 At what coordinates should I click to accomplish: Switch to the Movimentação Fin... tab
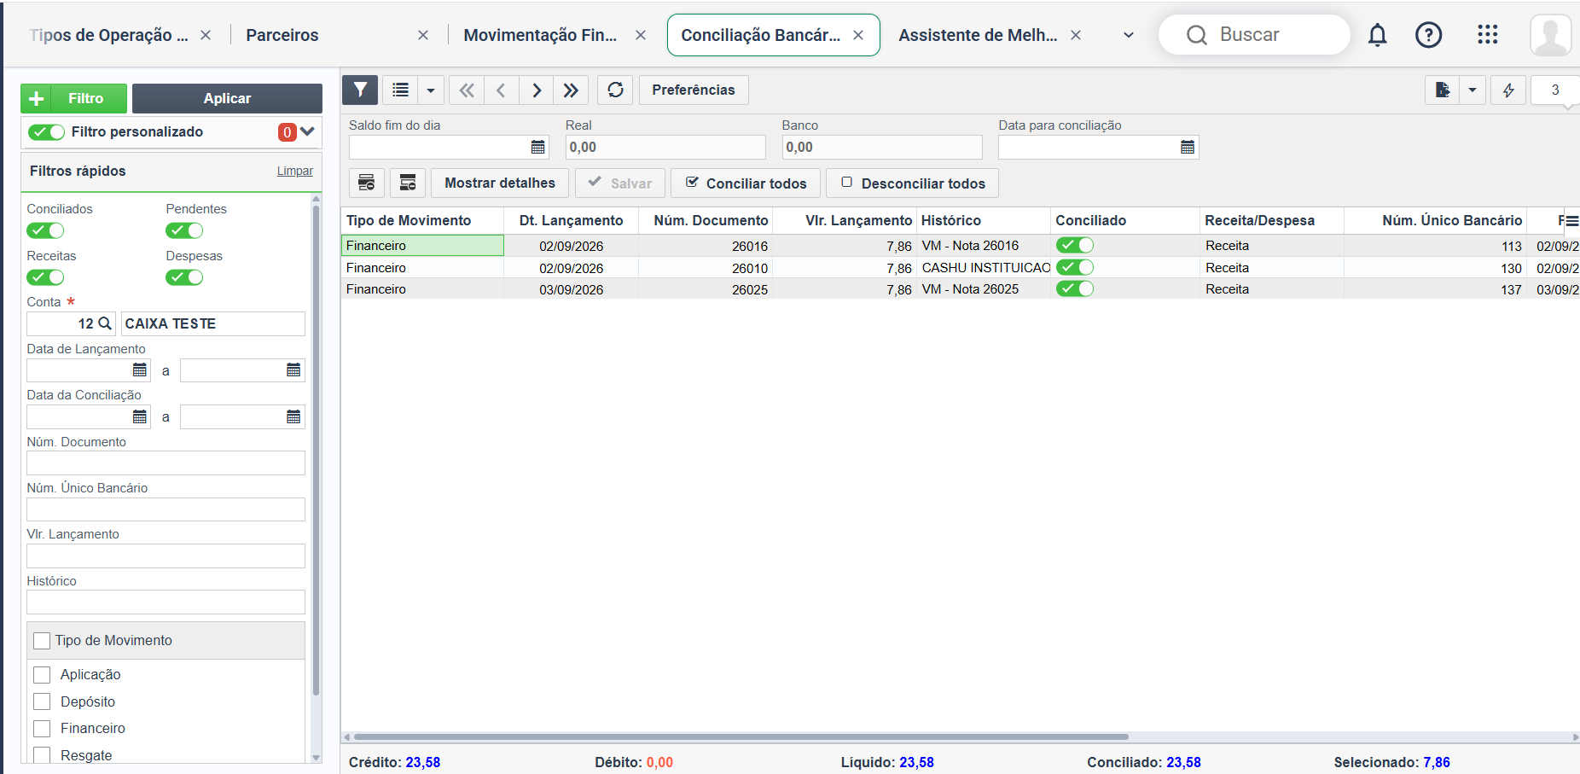point(540,35)
